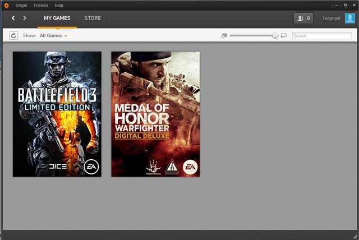Select Battlefield 3 Limited Edition game tile
The height and width of the screenshot is (240, 359).
click(x=57, y=114)
